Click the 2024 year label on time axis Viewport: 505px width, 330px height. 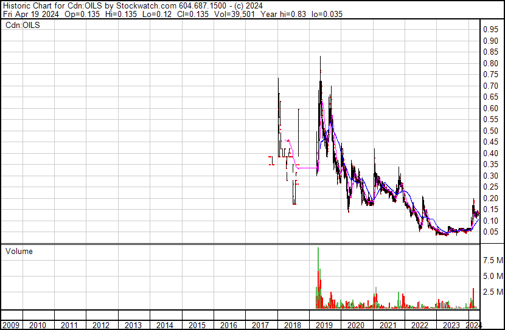click(x=474, y=325)
